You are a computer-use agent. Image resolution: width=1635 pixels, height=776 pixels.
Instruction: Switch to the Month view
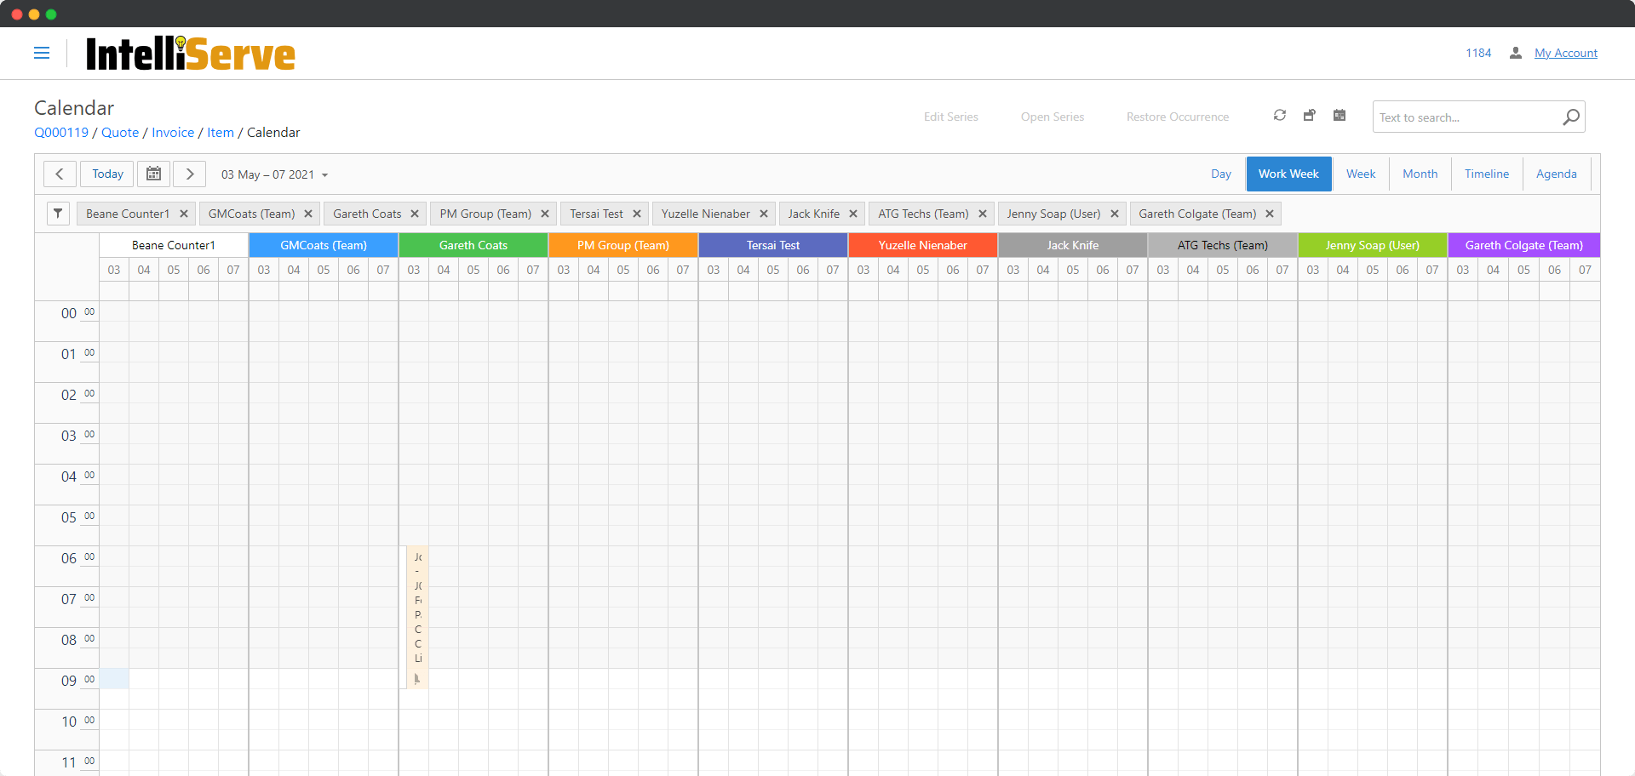1420,174
